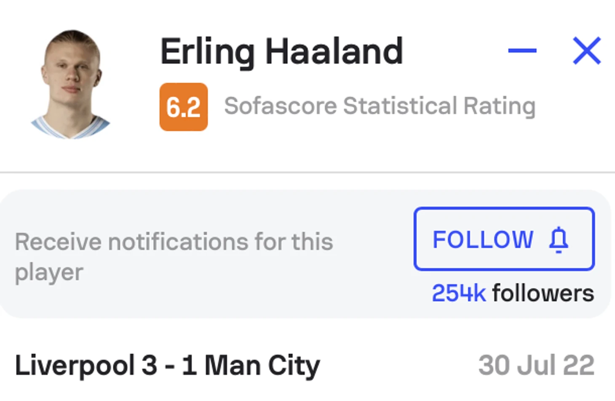The image size is (615, 401).
Task: Open Erling Haaland's player photo
Action: (71, 84)
